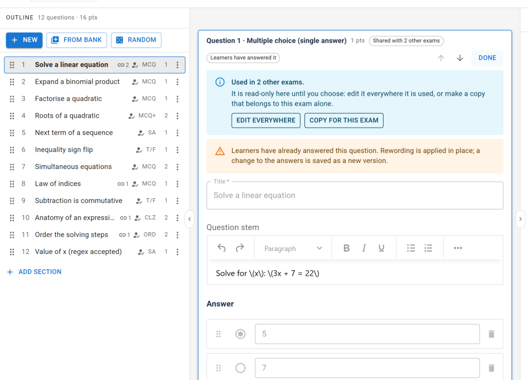This screenshot has width=528, height=380.
Task: Expand the right side panel chevron
Action: coord(520,219)
